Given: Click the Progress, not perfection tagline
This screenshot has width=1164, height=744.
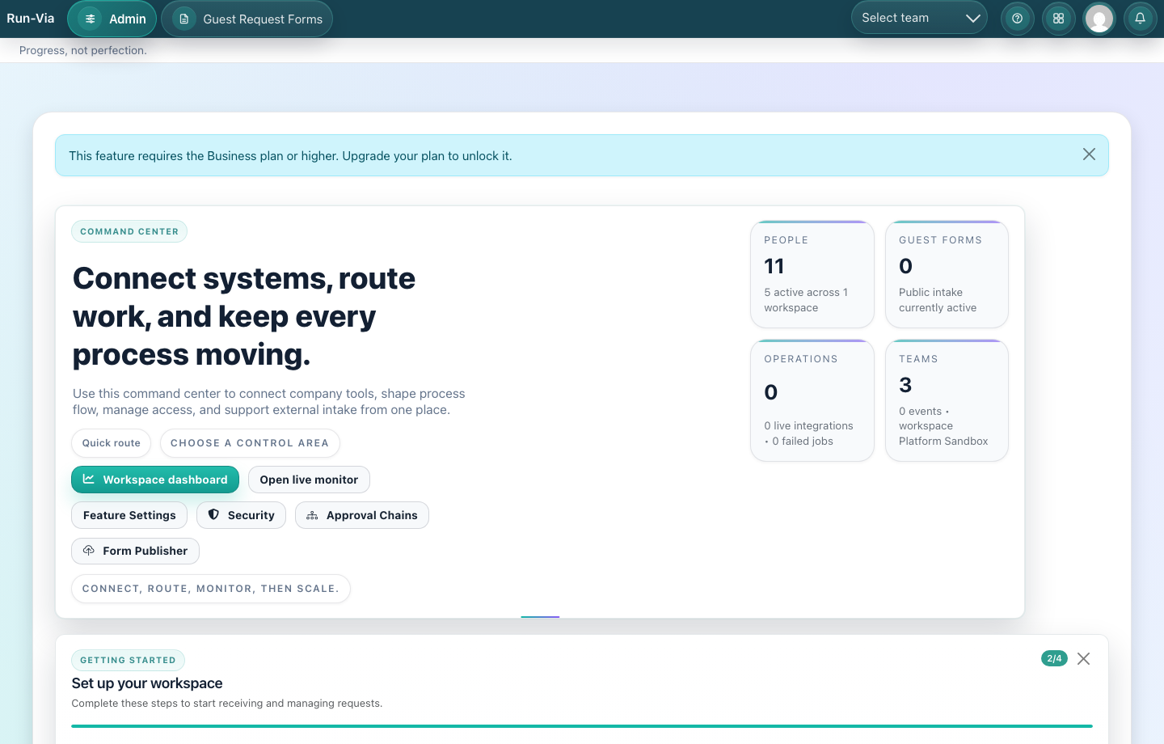Looking at the screenshot, I should point(83,50).
